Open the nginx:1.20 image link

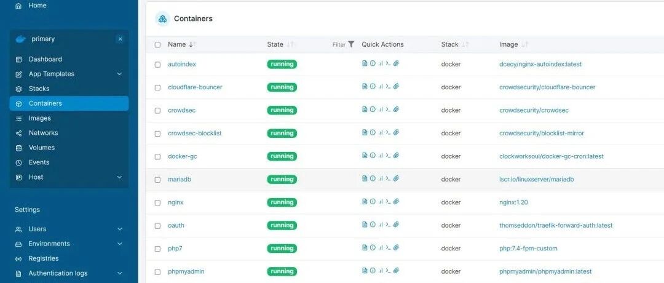click(x=513, y=202)
